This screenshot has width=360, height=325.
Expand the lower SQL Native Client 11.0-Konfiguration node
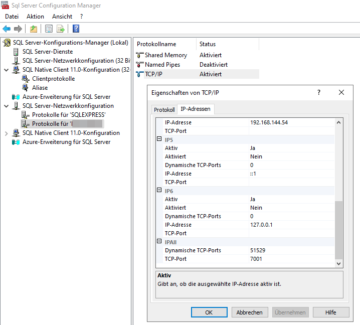tap(7, 133)
